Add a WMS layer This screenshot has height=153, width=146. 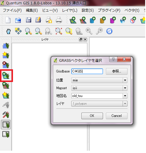coord(123,20)
